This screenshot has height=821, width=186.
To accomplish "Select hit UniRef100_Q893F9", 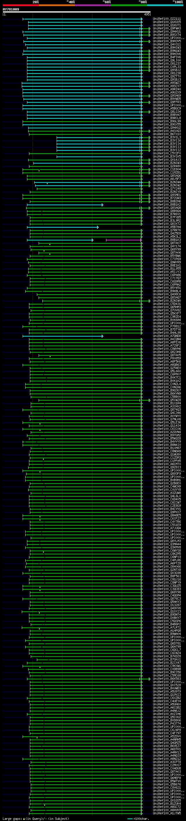I will pos(167,473).
